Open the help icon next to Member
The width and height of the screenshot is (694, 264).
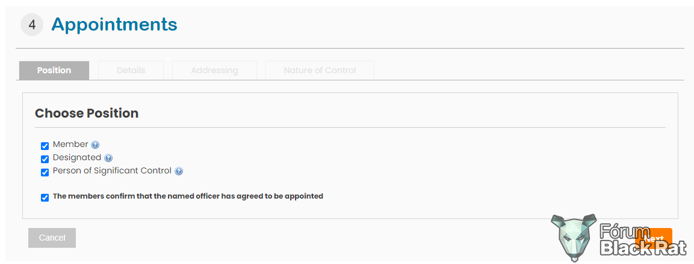click(x=95, y=145)
